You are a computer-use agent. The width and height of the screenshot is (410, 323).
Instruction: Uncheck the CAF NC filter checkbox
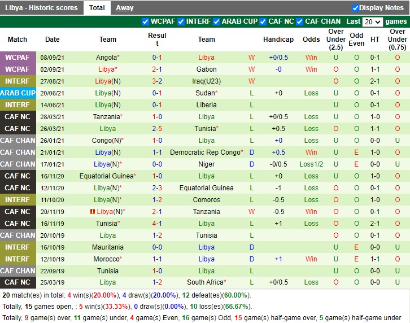click(x=263, y=21)
